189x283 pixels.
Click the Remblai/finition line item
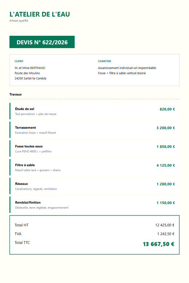pos(94,205)
